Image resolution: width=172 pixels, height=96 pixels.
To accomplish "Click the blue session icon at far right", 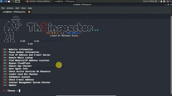I will [171, 1].
